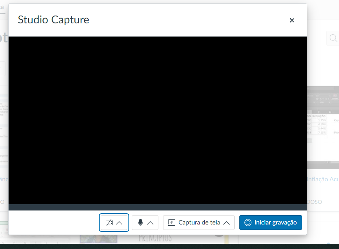339x249 pixels.
Task: Select the Captura de tela label
Action: [199, 223]
